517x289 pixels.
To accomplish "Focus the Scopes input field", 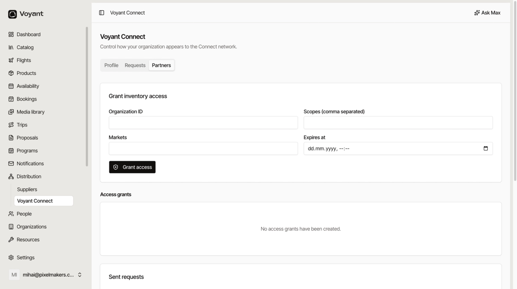I will point(398,123).
